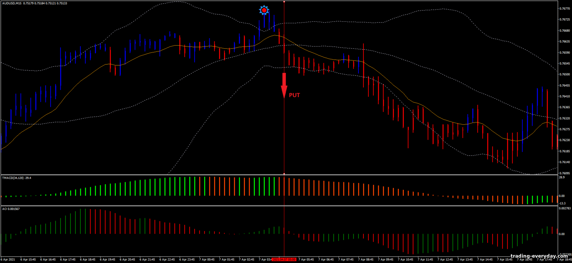Click the 28.9 TMACD scale value
Viewport: 572px width, 263px height.
click(x=561, y=178)
